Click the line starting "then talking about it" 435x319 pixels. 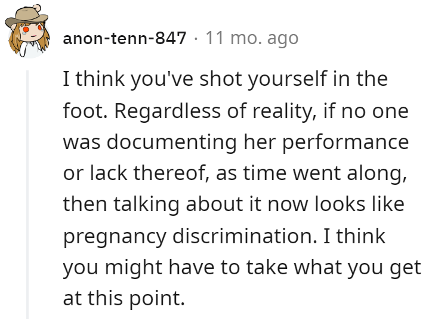[233, 205]
